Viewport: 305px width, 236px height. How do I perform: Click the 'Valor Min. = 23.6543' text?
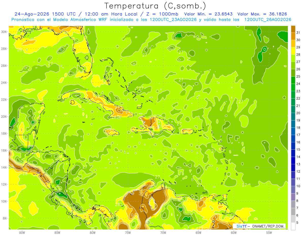point(208,14)
